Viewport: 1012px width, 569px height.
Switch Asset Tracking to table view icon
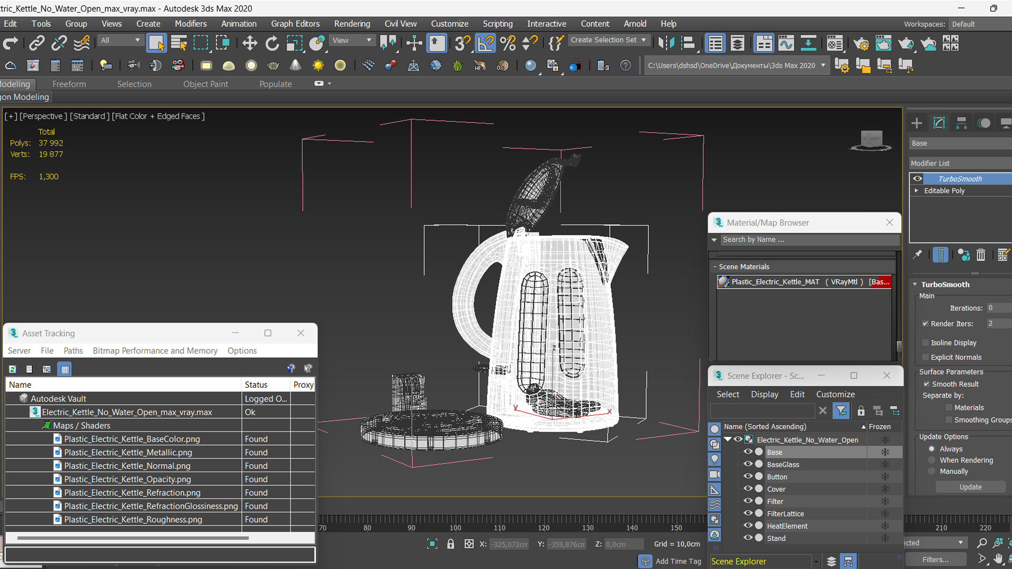click(x=65, y=369)
